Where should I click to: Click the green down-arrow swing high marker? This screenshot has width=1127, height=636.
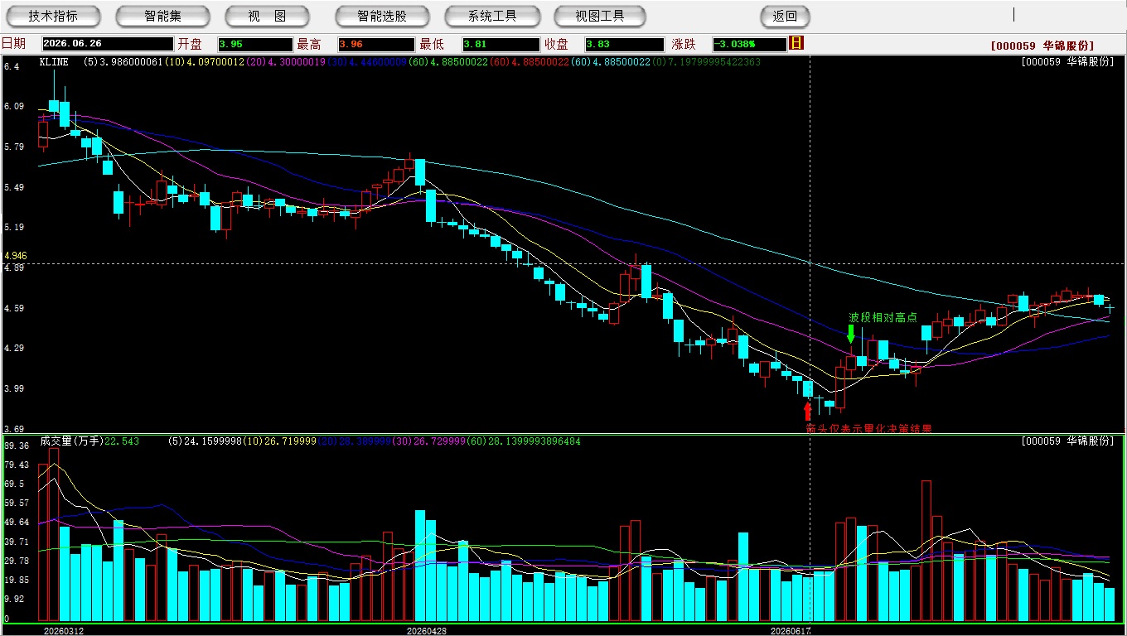click(x=851, y=335)
